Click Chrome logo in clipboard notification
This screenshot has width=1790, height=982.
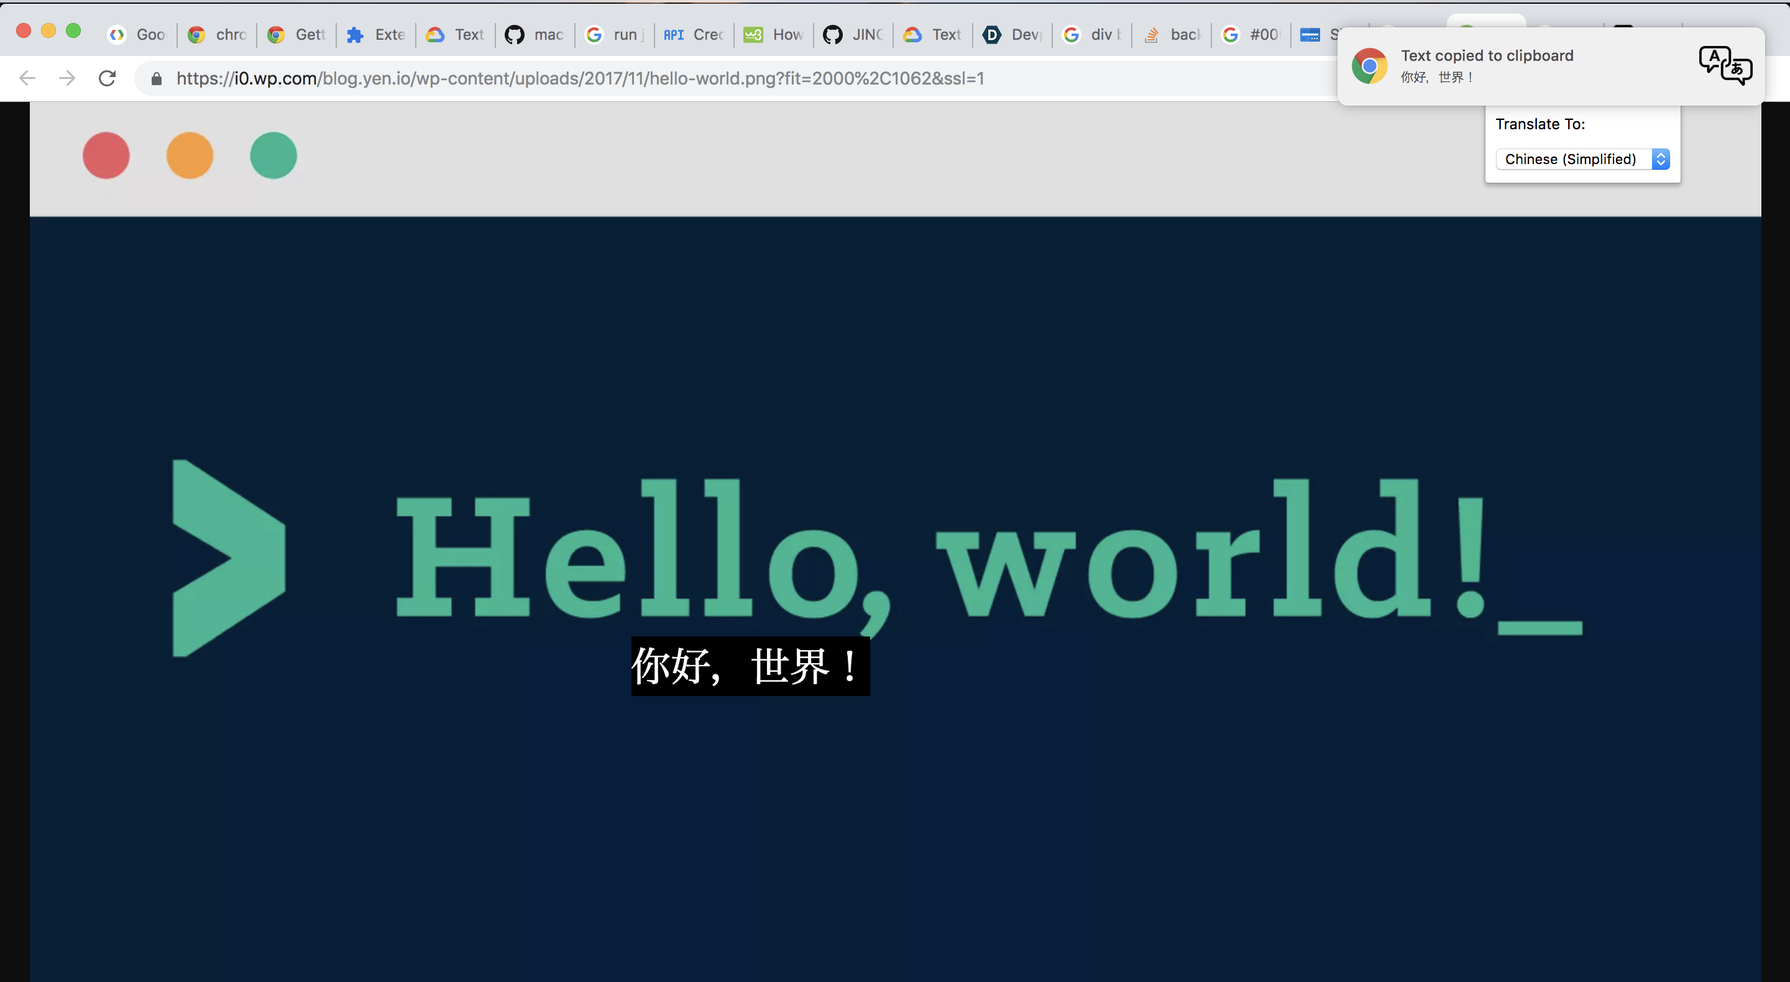[1369, 66]
